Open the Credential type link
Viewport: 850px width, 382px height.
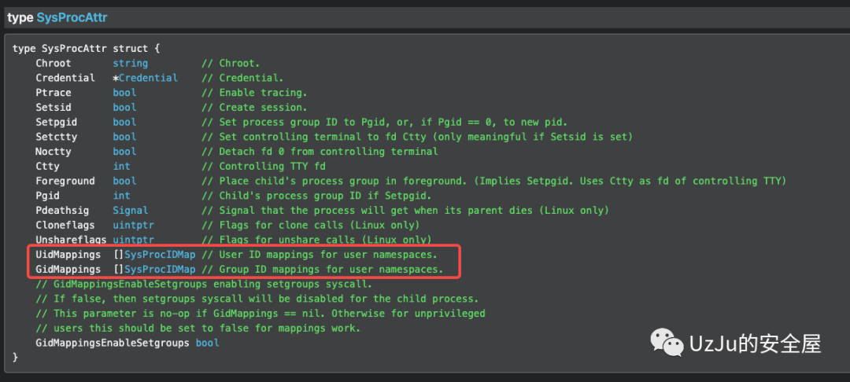(x=149, y=78)
